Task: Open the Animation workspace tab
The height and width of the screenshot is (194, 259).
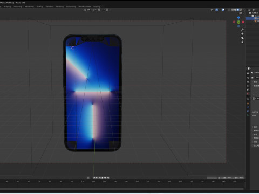Action: click(50, 6)
